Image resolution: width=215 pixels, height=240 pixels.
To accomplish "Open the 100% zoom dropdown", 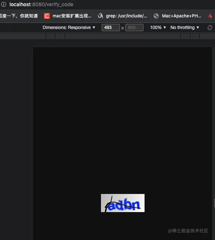I will click(158, 28).
